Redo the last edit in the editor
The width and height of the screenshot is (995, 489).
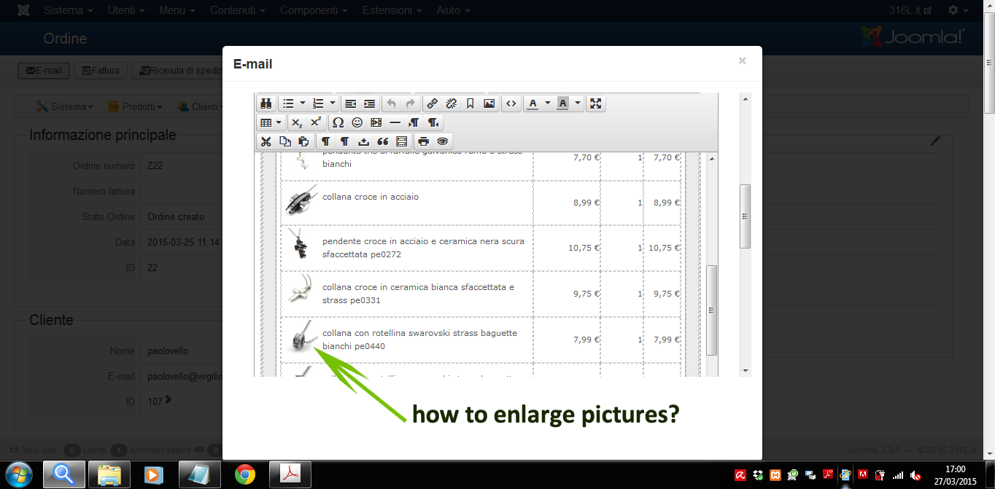click(410, 103)
